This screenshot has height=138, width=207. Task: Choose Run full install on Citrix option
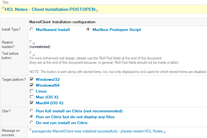pyautogui.click(x=31, y=111)
